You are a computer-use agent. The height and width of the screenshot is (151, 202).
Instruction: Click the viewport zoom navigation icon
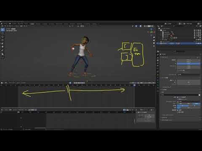pos(154,37)
